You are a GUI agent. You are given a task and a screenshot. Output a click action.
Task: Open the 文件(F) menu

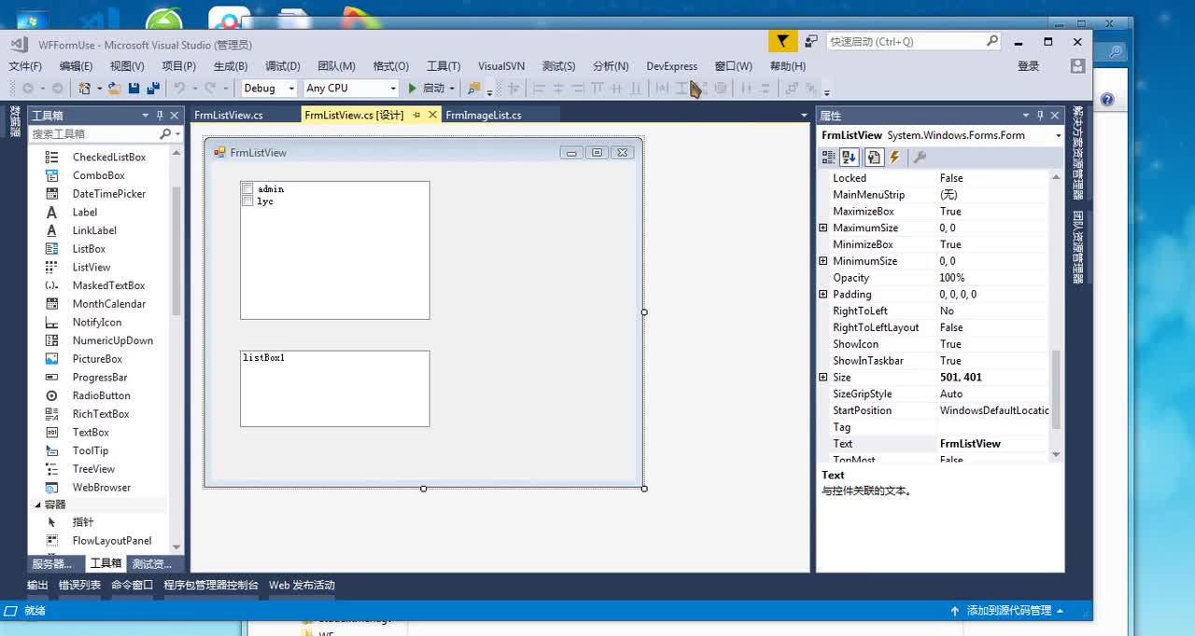25,66
